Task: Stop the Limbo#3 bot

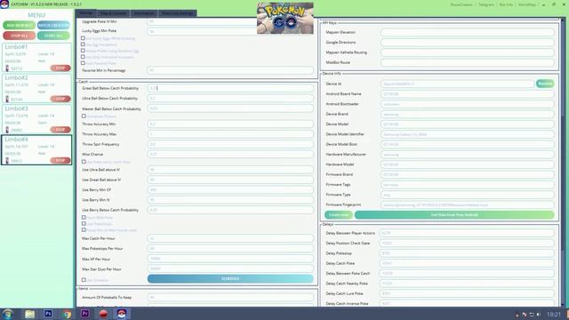Action: [x=60, y=130]
